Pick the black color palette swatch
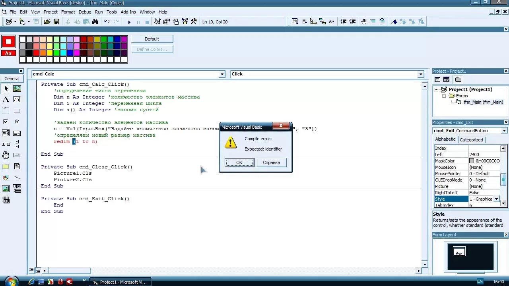Screen dimensions: 509x286 point(29,53)
